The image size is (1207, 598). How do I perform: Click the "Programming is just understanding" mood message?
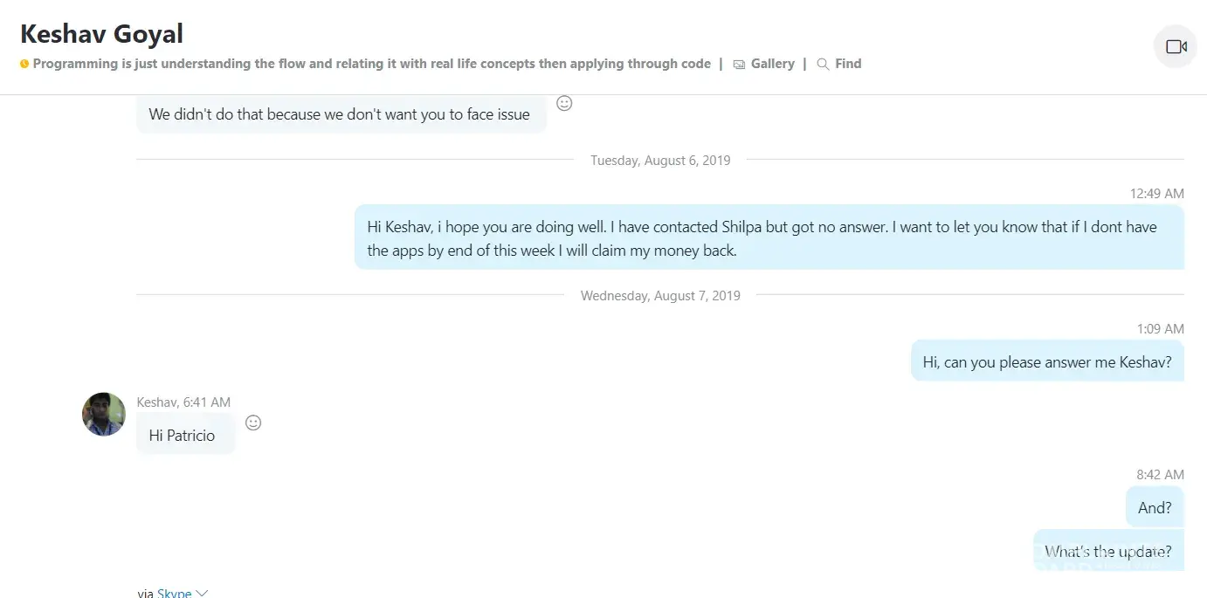coord(371,64)
